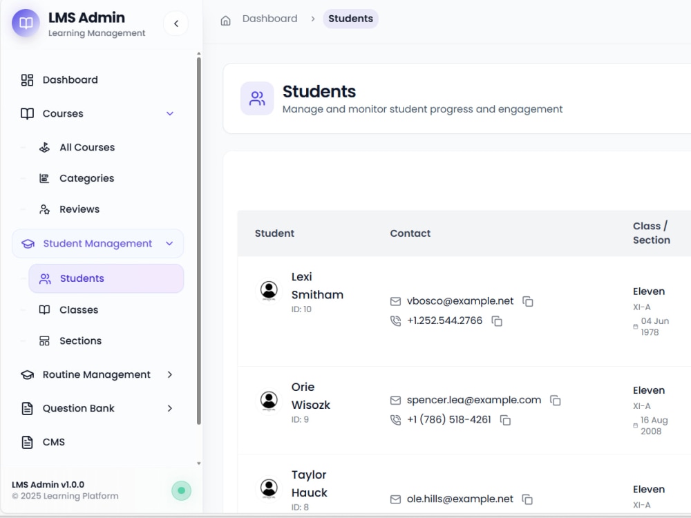Click the Dashboard grid icon in sidebar

28,79
